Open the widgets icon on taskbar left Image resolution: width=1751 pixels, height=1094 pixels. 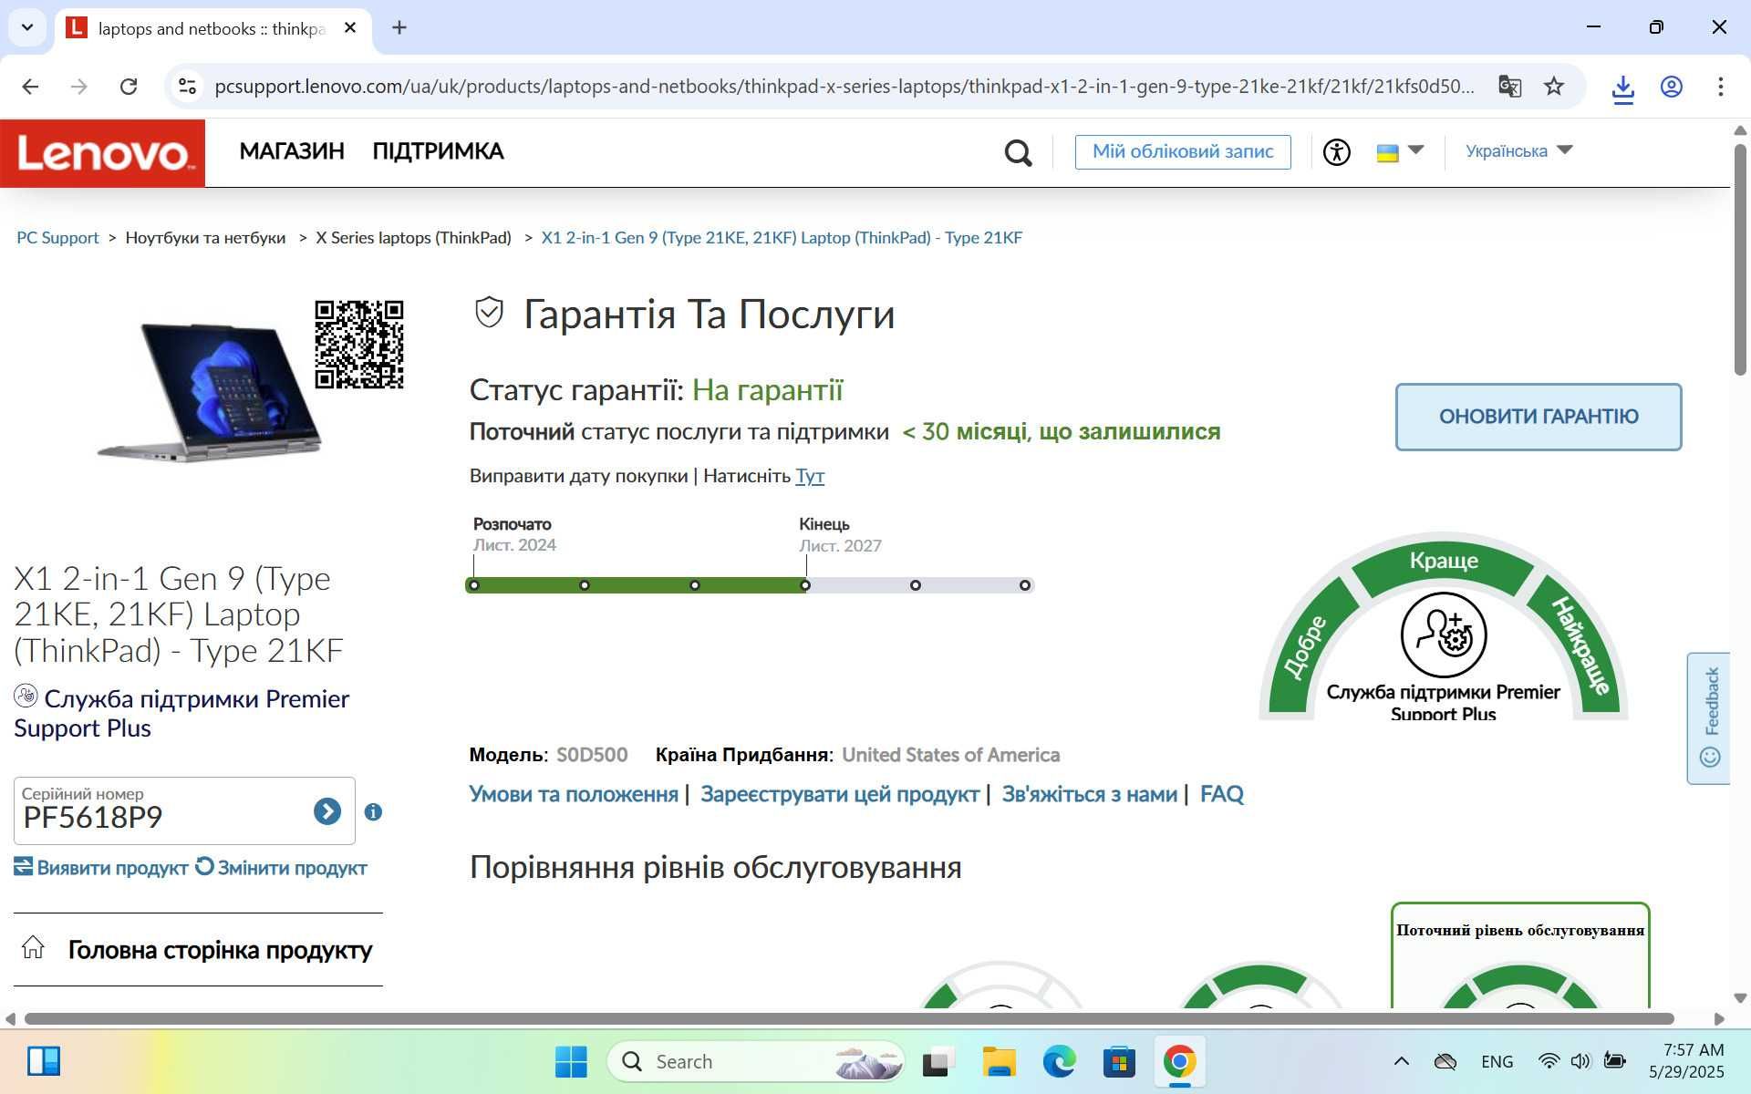pos(43,1061)
